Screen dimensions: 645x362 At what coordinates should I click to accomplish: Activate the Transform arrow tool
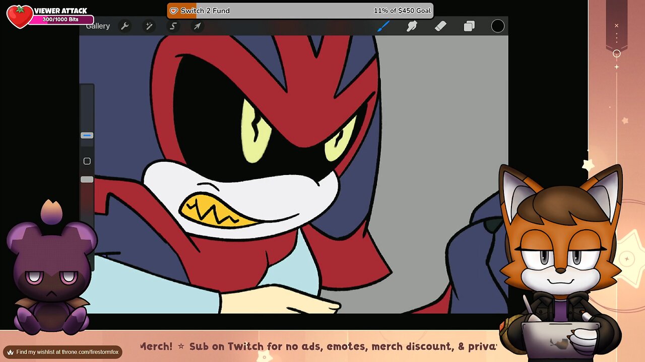[197, 26]
